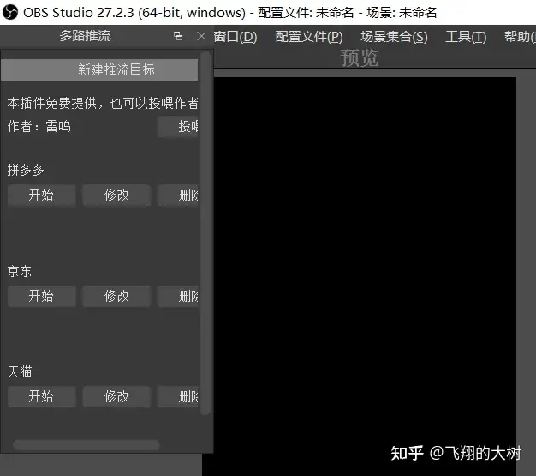Image resolution: width=536 pixels, height=476 pixels.
Task: Click the OBS Studio logo icon
Action: pyautogui.click(x=10, y=12)
